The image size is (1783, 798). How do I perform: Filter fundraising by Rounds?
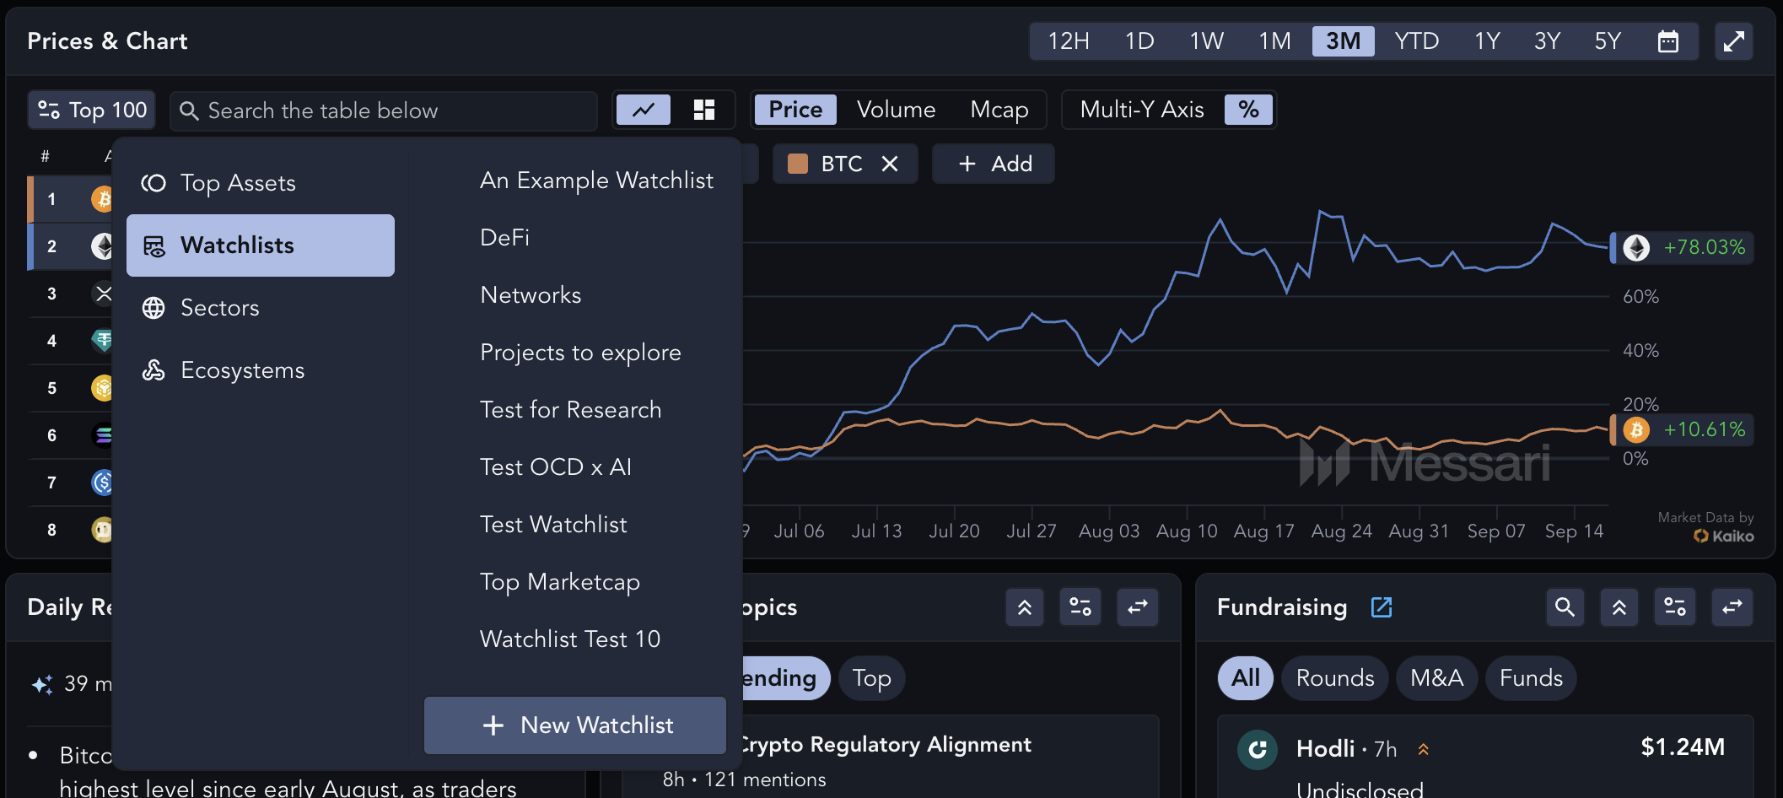[1335, 678]
